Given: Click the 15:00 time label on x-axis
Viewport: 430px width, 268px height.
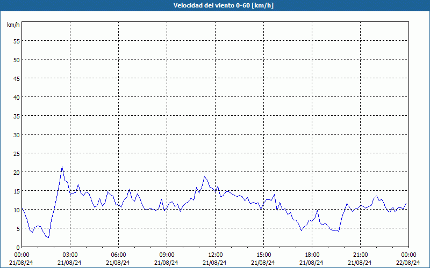Looking at the screenshot, I should [x=263, y=255].
